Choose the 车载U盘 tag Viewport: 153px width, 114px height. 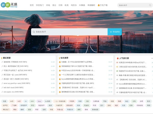coord(60,110)
